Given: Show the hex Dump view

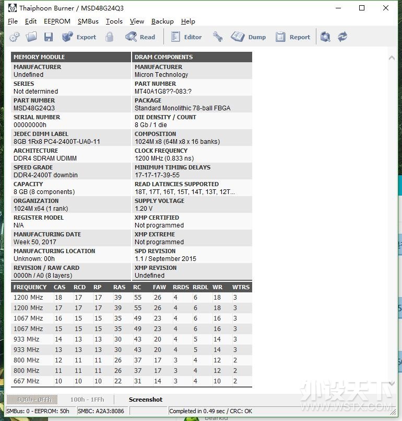Looking at the screenshot, I should [x=249, y=37].
